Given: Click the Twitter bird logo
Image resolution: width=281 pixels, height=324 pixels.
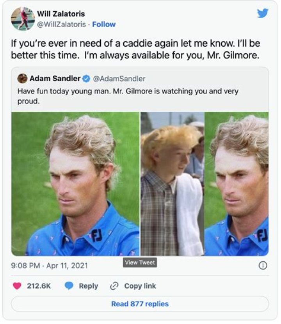Looking at the screenshot, I should coord(263,13).
